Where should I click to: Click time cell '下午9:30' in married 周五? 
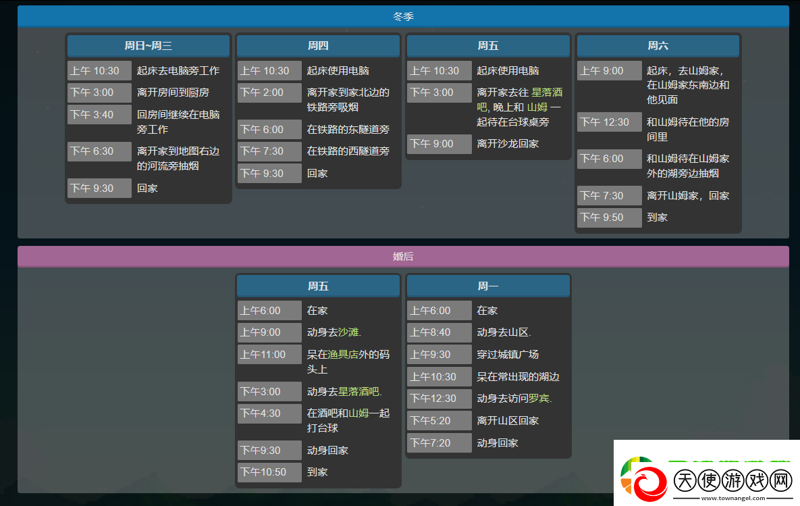[269, 451]
